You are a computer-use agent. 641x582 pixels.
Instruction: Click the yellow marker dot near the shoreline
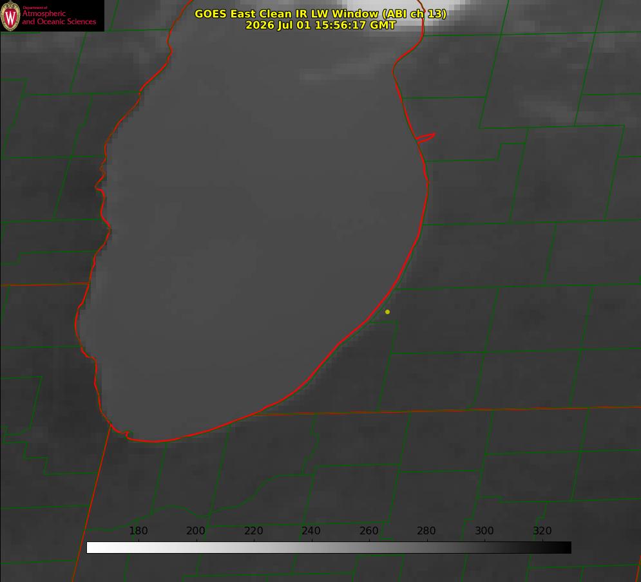tap(387, 312)
